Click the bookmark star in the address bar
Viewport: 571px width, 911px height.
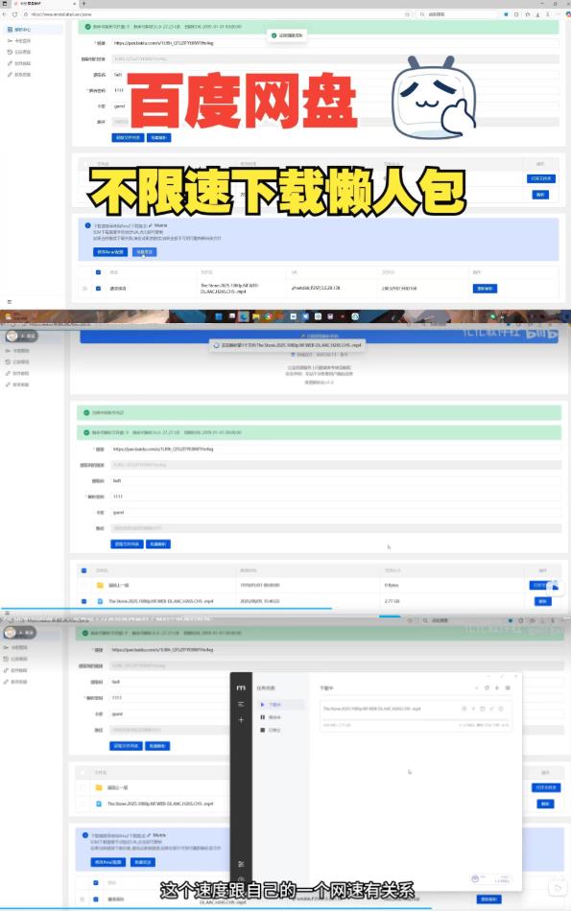407,14
